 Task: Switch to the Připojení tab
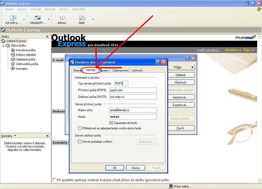[104, 70]
